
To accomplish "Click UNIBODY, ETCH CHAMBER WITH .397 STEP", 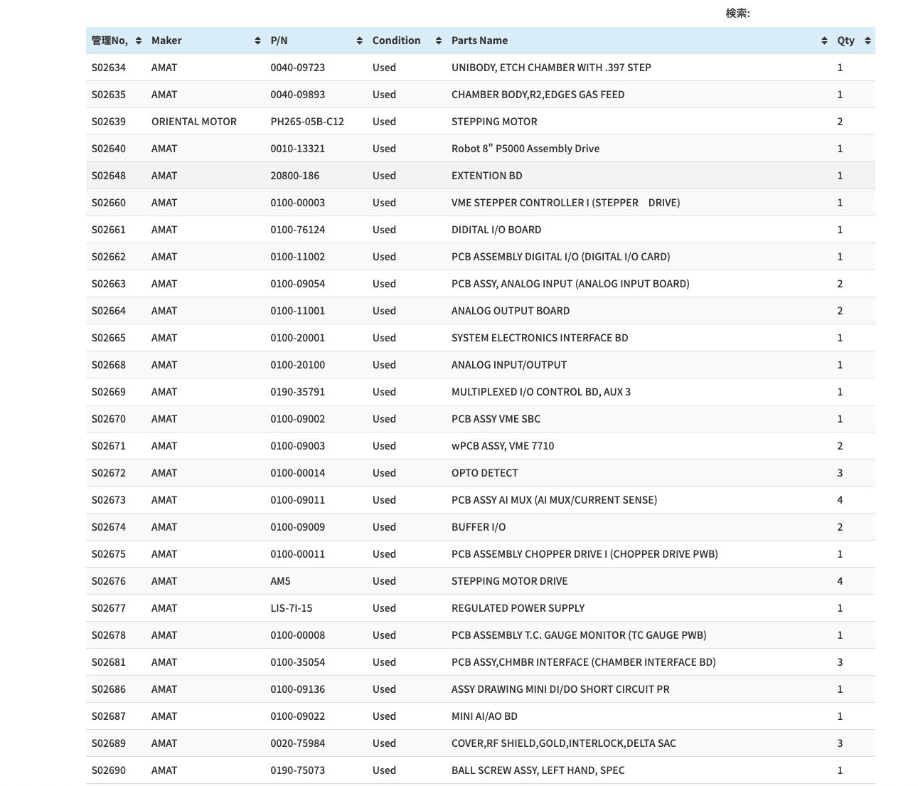I will [551, 68].
